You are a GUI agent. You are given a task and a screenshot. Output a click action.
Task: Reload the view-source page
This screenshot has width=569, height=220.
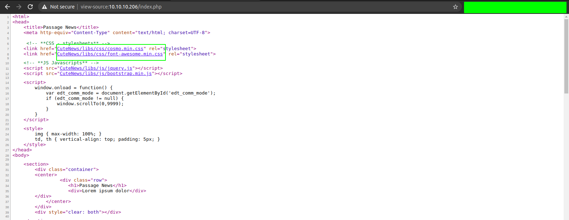(x=30, y=7)
